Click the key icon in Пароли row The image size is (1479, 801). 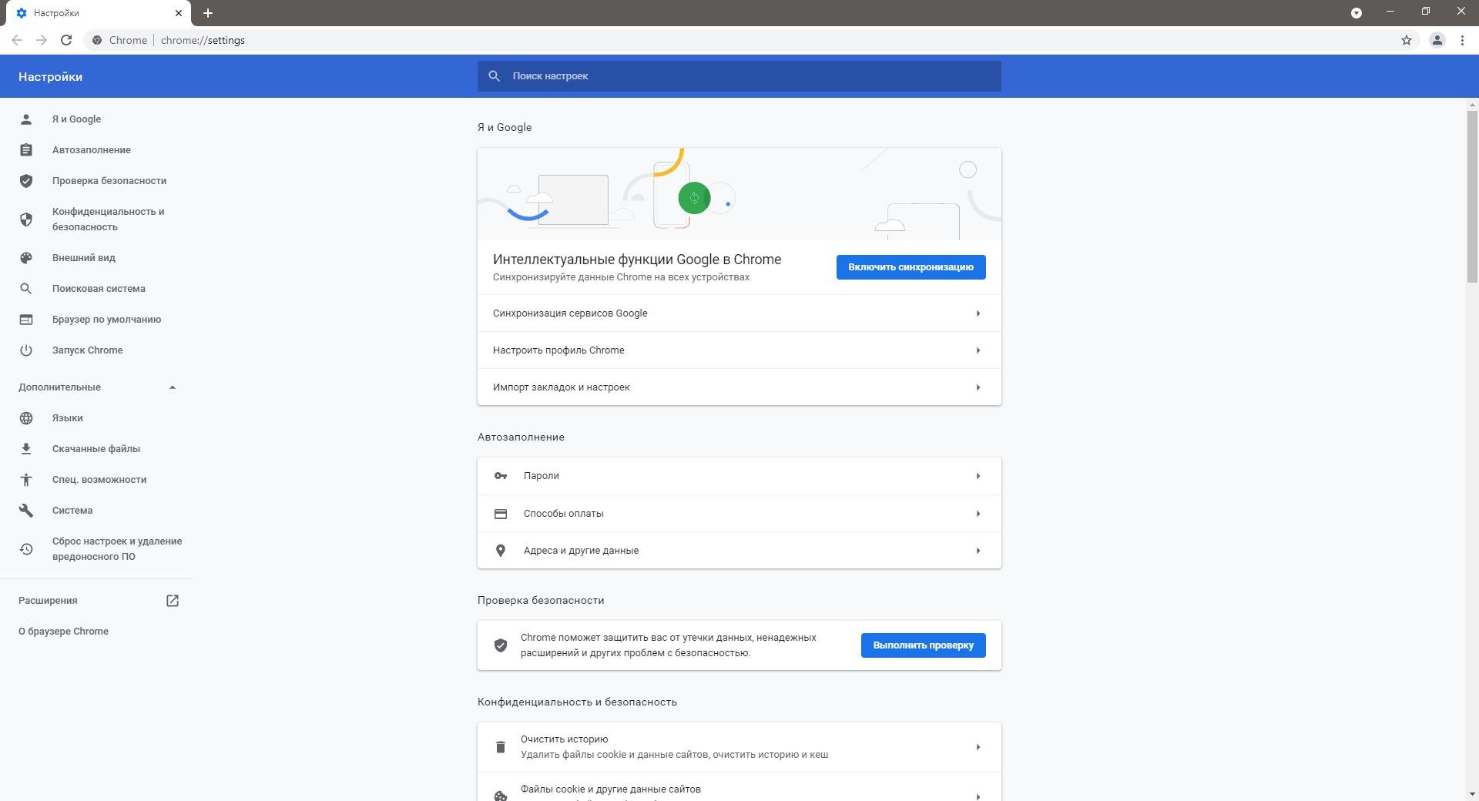501,476
